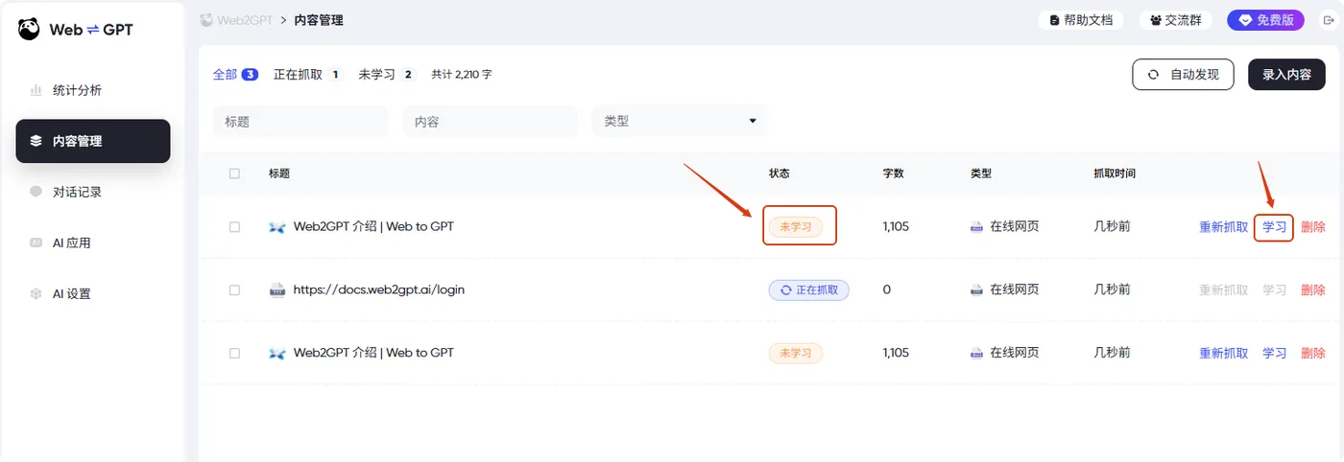The width and height of the screenshot is (1344, 462).
Task: Click 删除 in the login row
Action: [1313, 289]
